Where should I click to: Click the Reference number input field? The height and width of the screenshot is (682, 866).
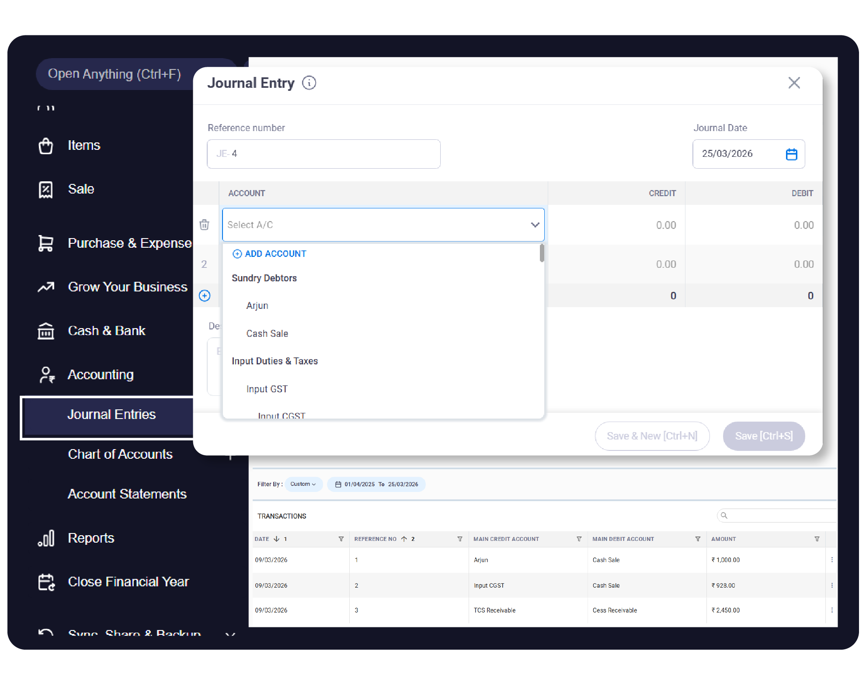pyautogui.click(x=323, y=154)
